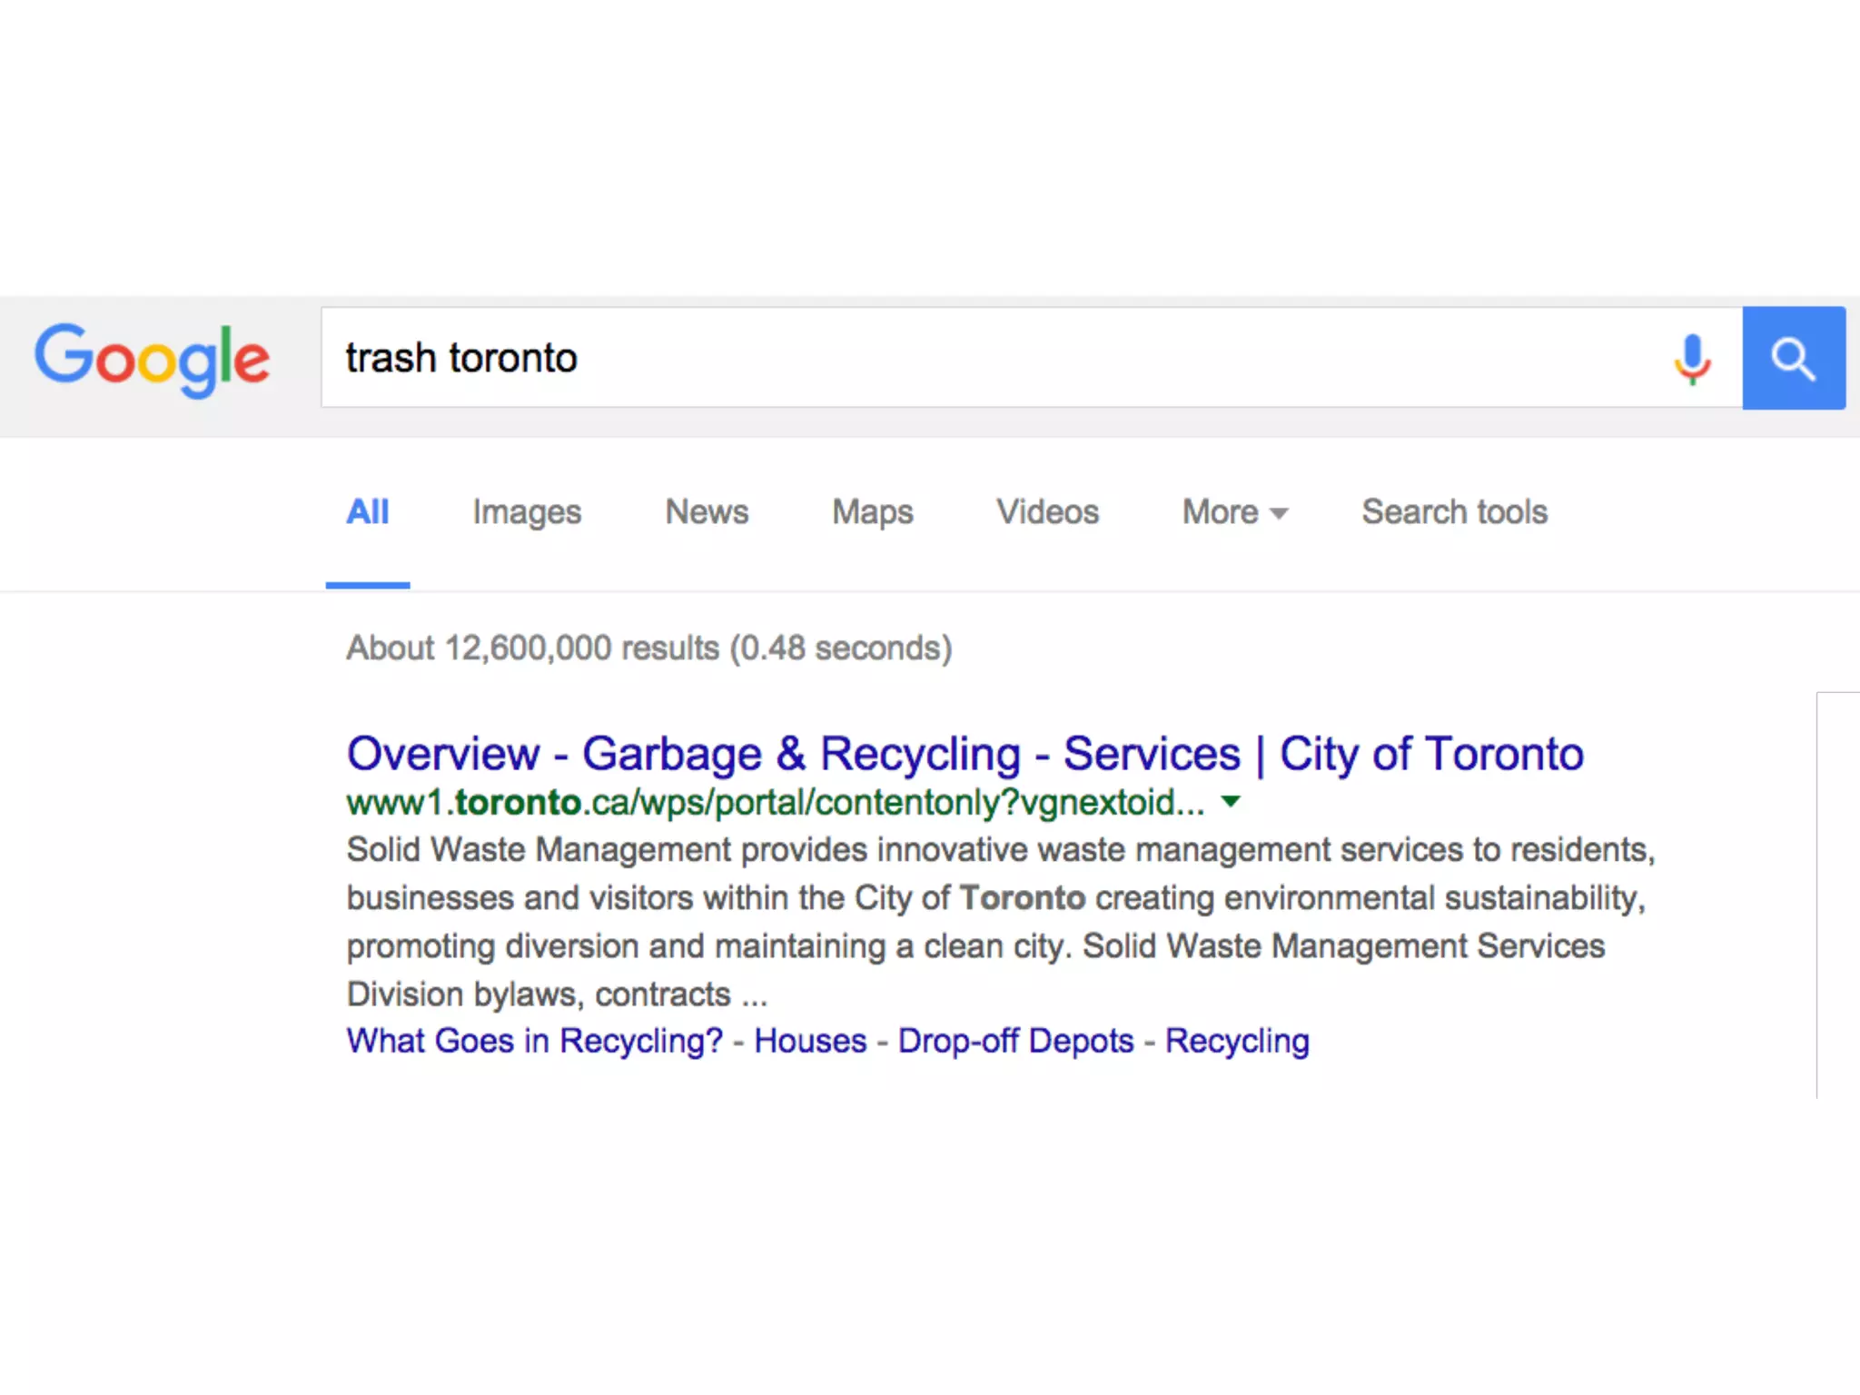
Task: Open Overview Garbage & Recycling result title
Action: [x=965, y=754]
